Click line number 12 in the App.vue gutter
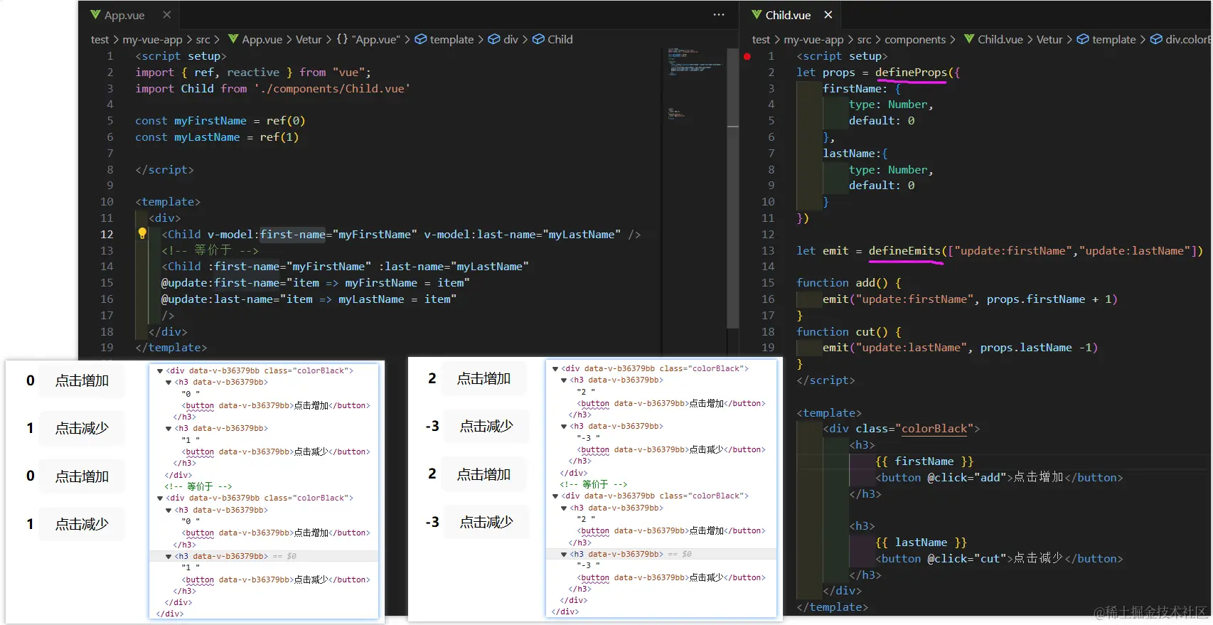This screenshot has height=625, width=1213. (x=107, y=234)
